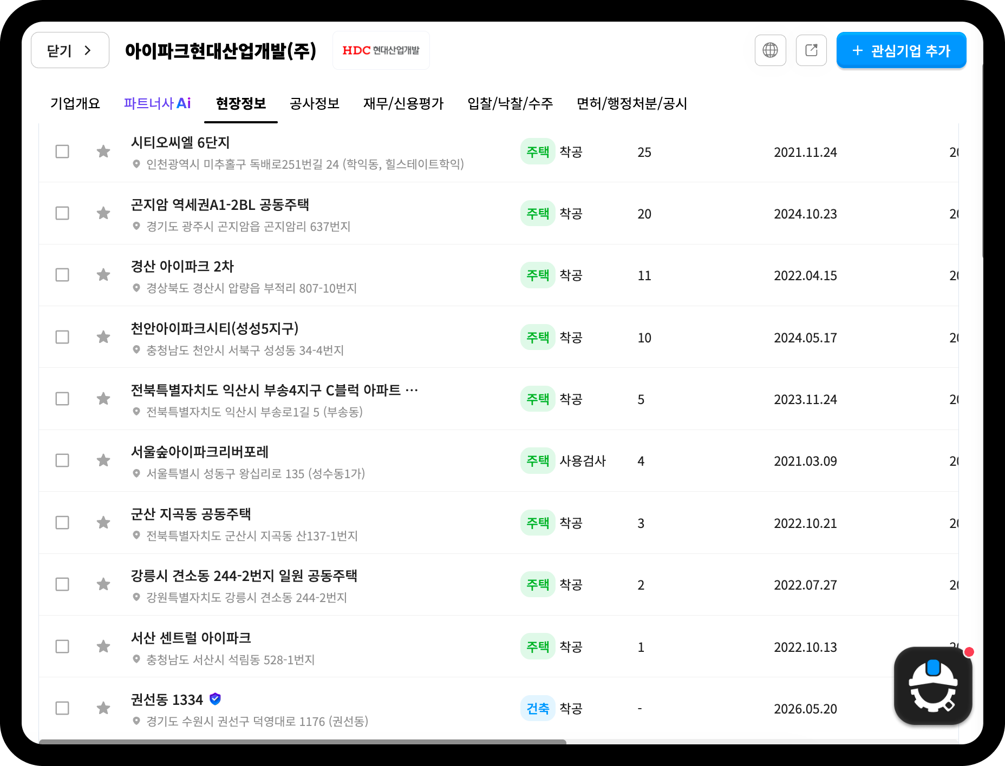1005x766 pixels.
Task: Open the 면허/행정처분/공시 tab
Action: click(632, 103)
